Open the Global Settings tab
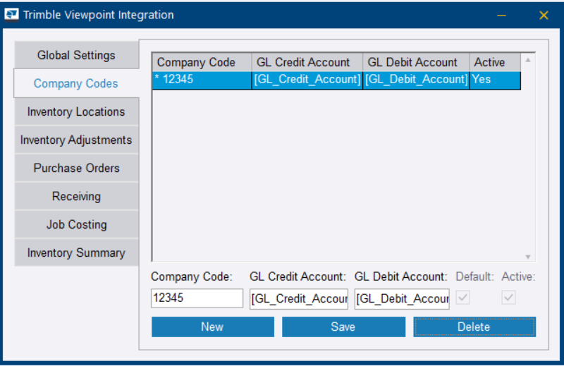Image resolution: width=564 pixels, height=366 pixels. [76, 55]
